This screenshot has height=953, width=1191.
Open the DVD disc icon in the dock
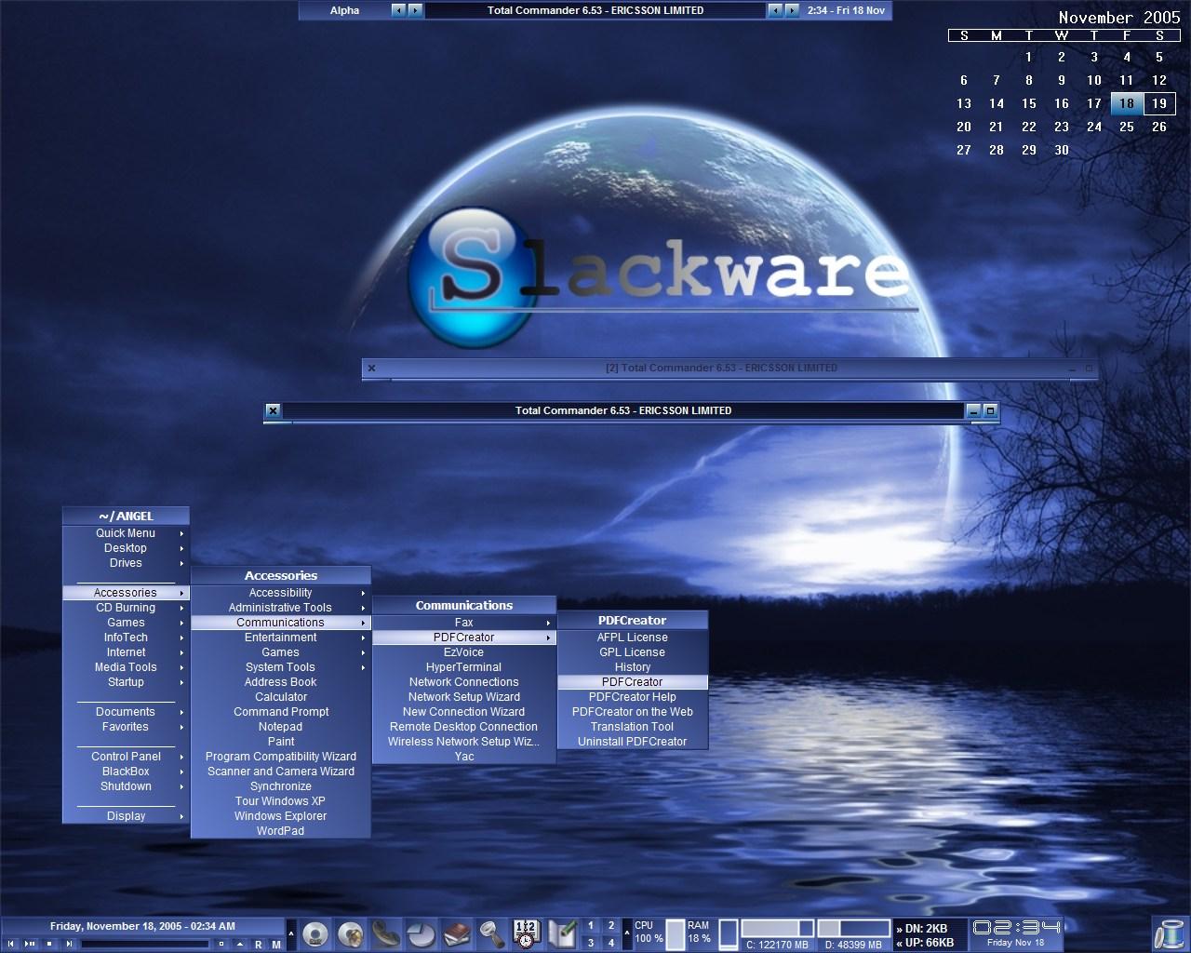(314, 933)
